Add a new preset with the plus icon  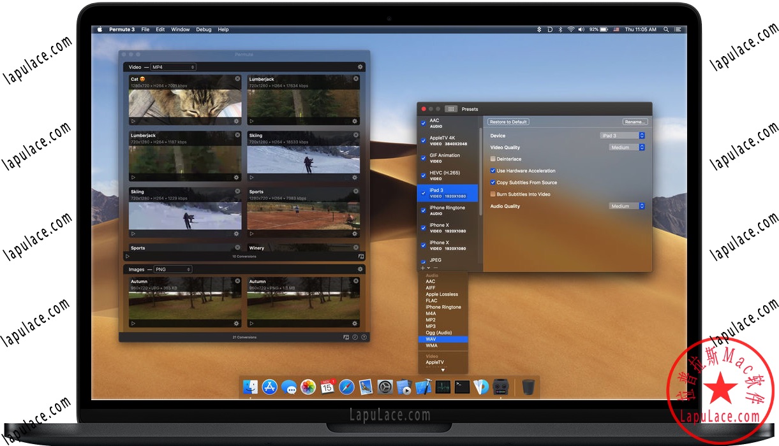point(422,268)
